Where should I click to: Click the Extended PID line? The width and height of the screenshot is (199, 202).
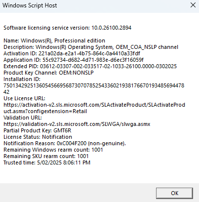(x=90, y=66)
